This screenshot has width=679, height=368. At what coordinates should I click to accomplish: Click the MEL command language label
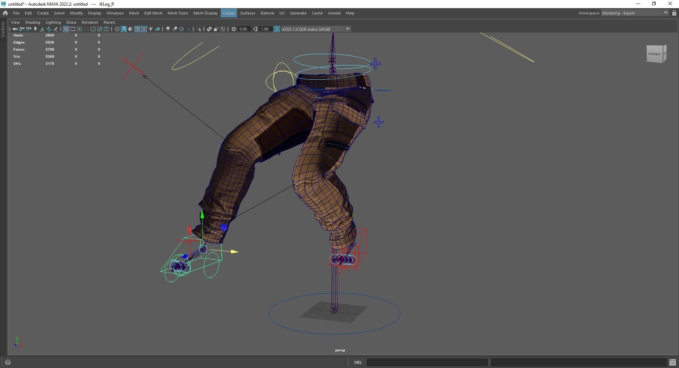point(358,362)
